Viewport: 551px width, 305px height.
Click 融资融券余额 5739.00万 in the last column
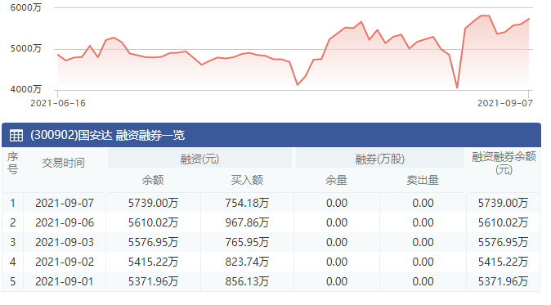click(503, 203)
